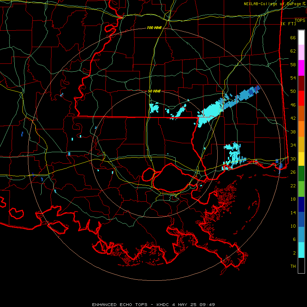Click the "TH" legend label
The width and height of the screenshot is (307, 307).
tap(293, 266)
